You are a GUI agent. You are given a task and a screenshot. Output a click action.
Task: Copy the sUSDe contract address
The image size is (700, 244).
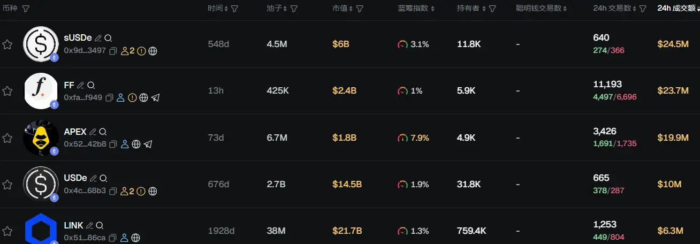click(113, 51)
